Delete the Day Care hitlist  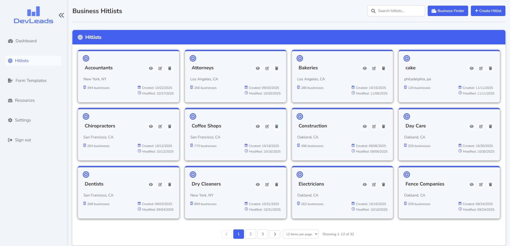490,127
